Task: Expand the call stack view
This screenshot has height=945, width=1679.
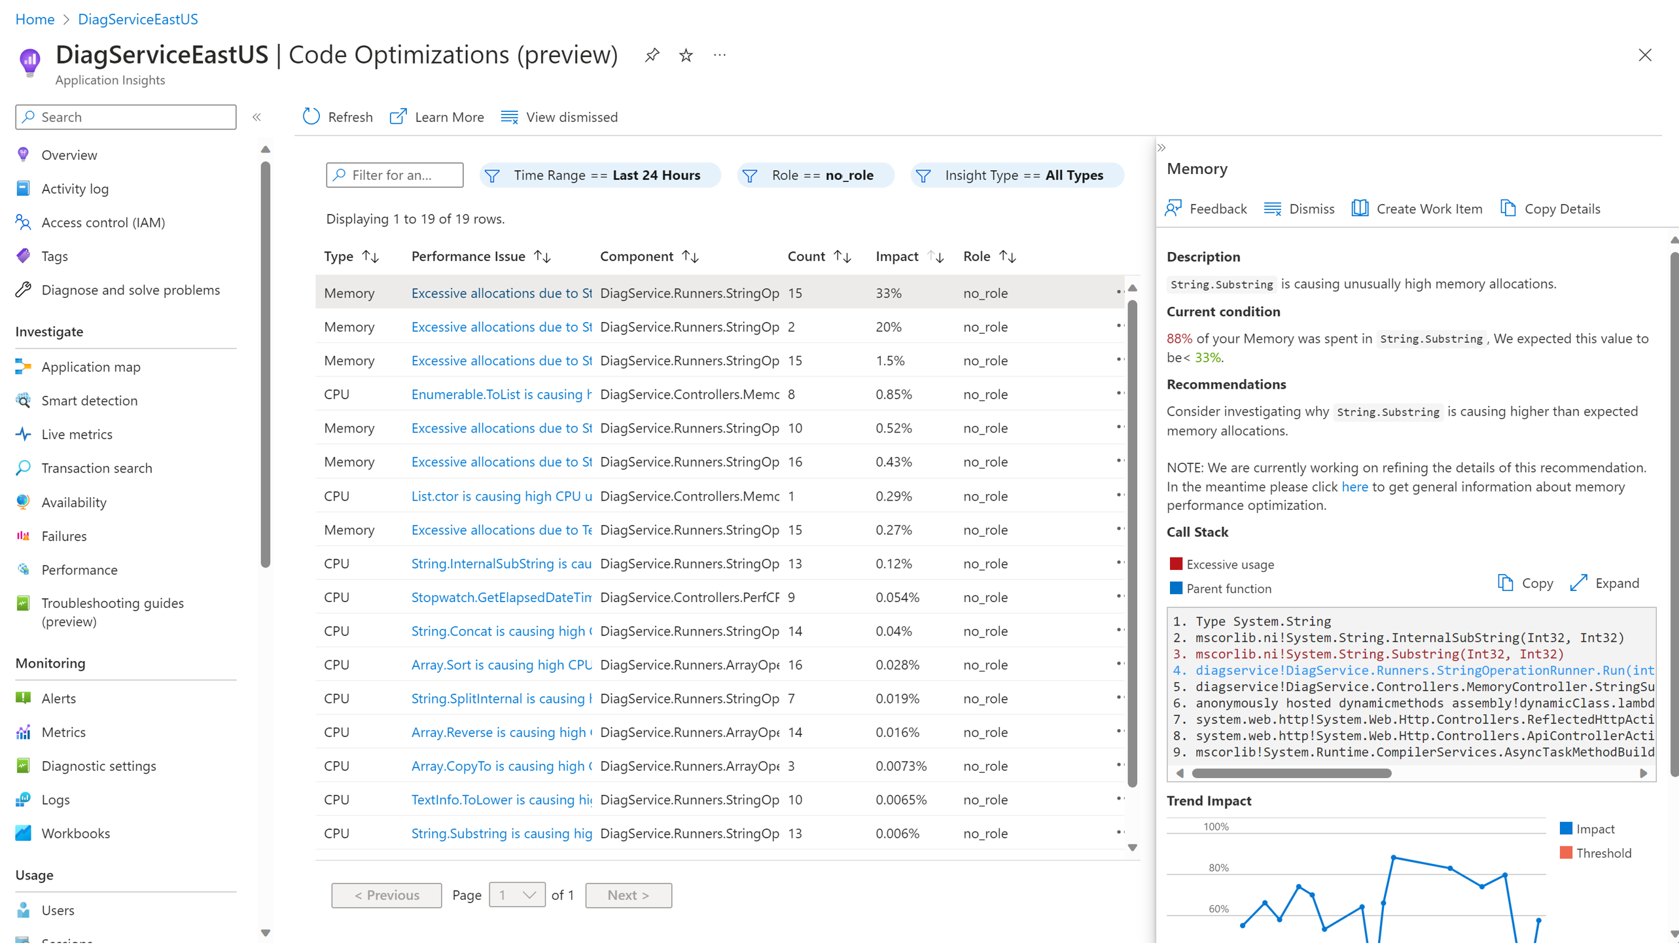Action: pos(1604,582)
